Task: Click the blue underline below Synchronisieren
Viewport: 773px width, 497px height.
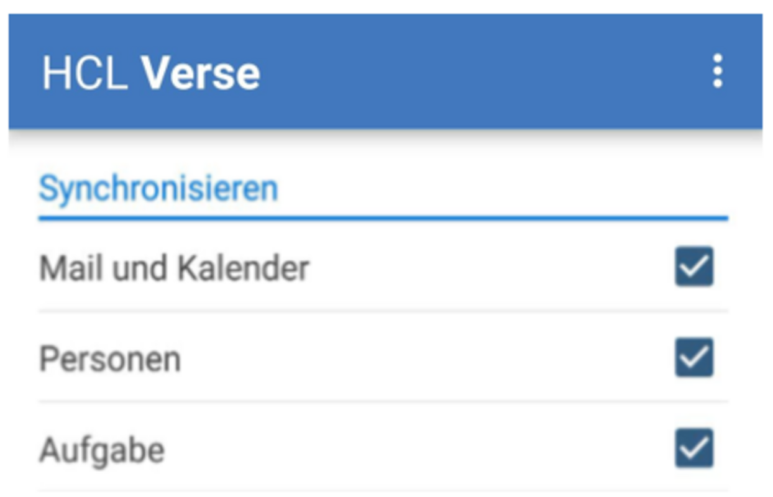Action: coord(383,218)
